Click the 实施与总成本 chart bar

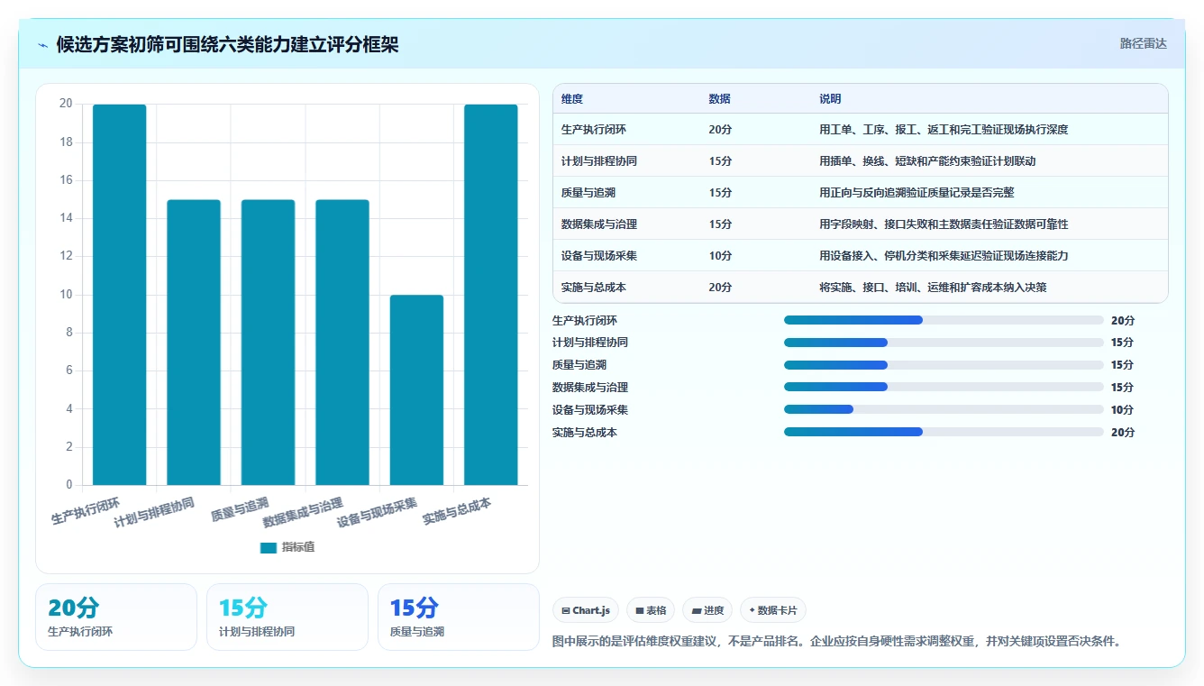(x=491, y=295)
